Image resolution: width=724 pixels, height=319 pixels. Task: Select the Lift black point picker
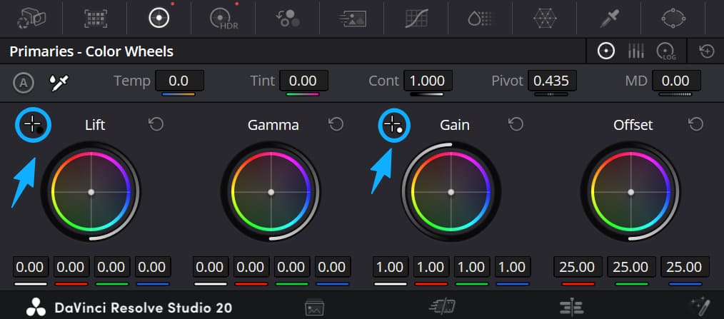point(34,125)
